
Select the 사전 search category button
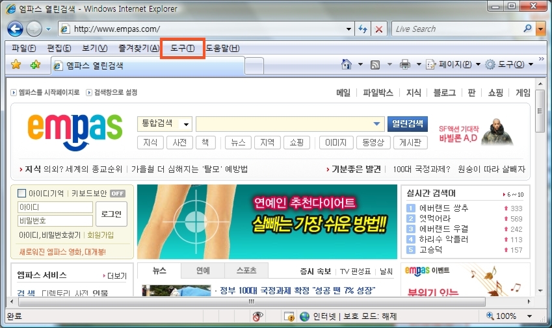click(179, 142)
